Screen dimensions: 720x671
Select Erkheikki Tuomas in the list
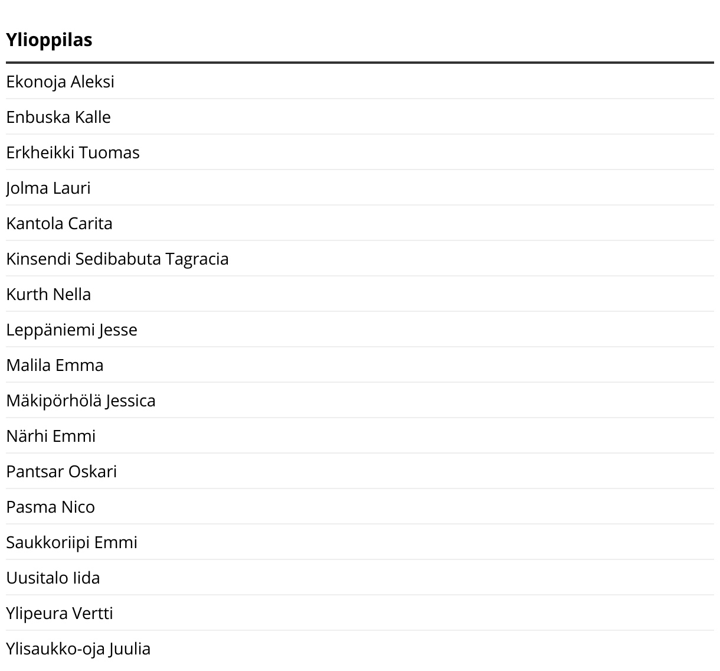[73, 152]
